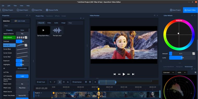Switch to the Transitions tab
Image resolution: width=198 pixels, height=99 pixels.
(49, 16)
